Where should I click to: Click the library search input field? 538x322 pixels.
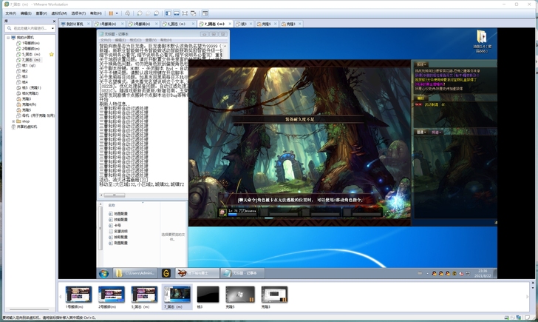[32, 28]
